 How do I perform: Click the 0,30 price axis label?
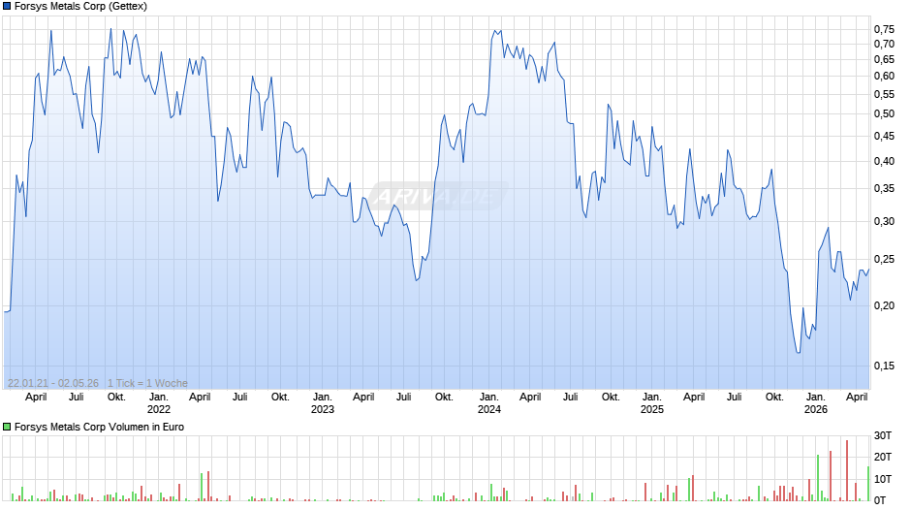[884, 221]
